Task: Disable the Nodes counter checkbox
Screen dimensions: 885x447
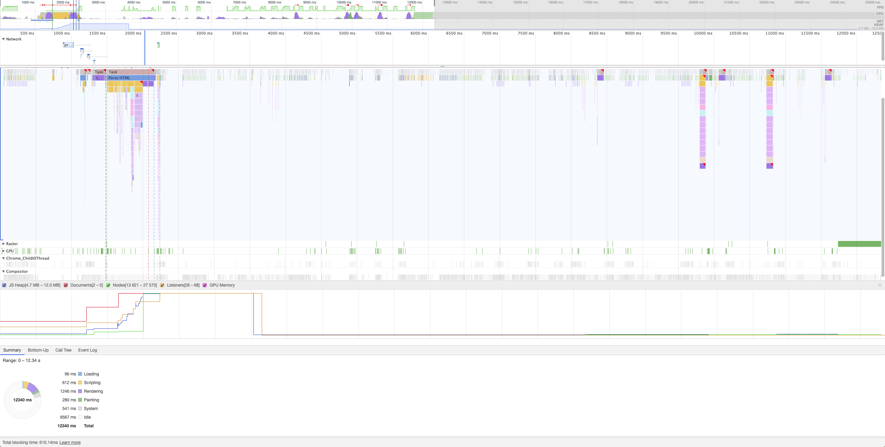Action: 108,285
